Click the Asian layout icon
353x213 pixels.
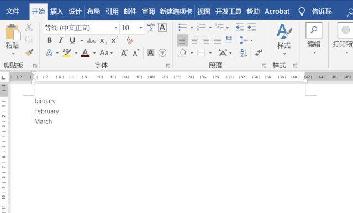click(x=223, y=53)
